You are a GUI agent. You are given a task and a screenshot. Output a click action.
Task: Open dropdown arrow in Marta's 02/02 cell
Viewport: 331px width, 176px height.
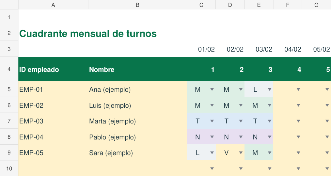[241, 121]
